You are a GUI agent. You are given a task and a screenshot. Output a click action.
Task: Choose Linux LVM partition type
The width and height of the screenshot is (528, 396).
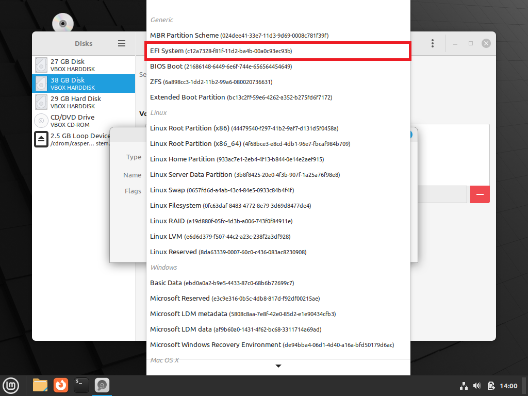278,237
